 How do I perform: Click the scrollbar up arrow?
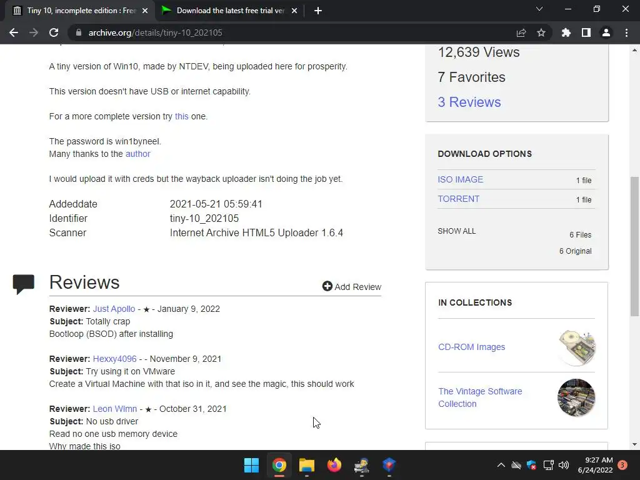(x=634, y=50)
